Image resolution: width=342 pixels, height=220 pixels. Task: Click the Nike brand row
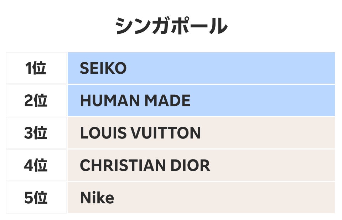coord(201,198)
